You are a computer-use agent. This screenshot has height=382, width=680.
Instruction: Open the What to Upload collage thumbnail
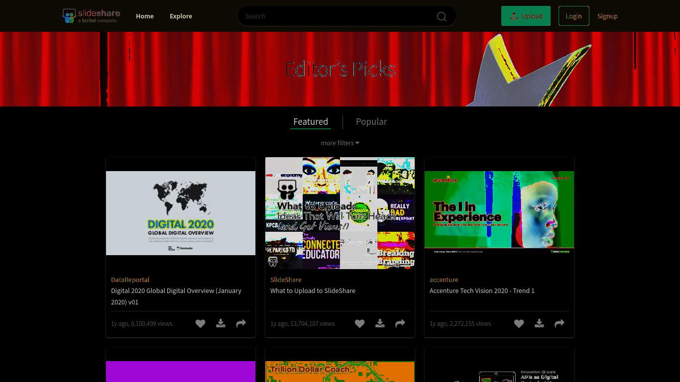[x=340, y=213]
